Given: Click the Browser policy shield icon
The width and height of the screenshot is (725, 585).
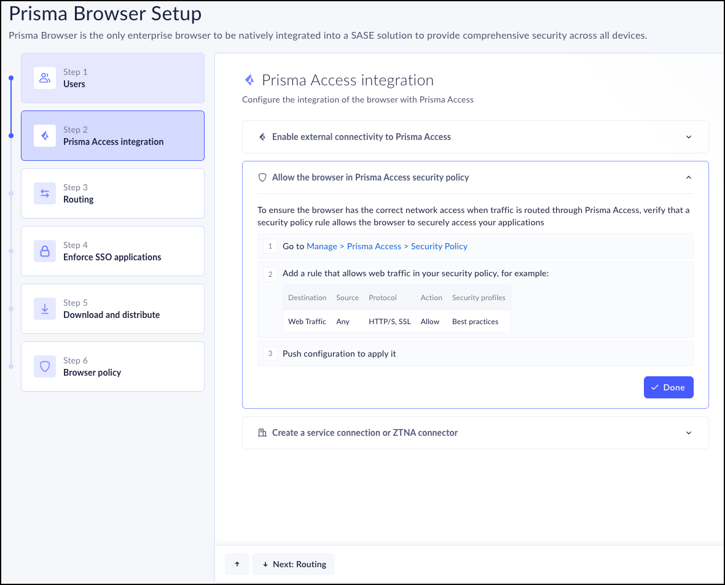Looking at the screenshot, I should pyautogui.click(x=45, y=366).
